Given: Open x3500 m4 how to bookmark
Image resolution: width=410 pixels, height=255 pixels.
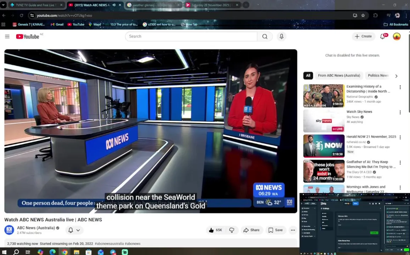Looking at the screenshot, I should click(159, 24).
